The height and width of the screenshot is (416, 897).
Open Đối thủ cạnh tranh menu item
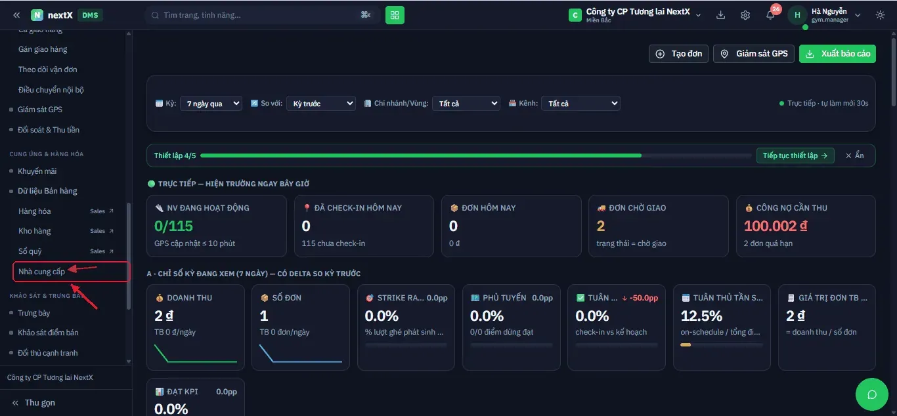pyautogui.click(x=48, y=353)
